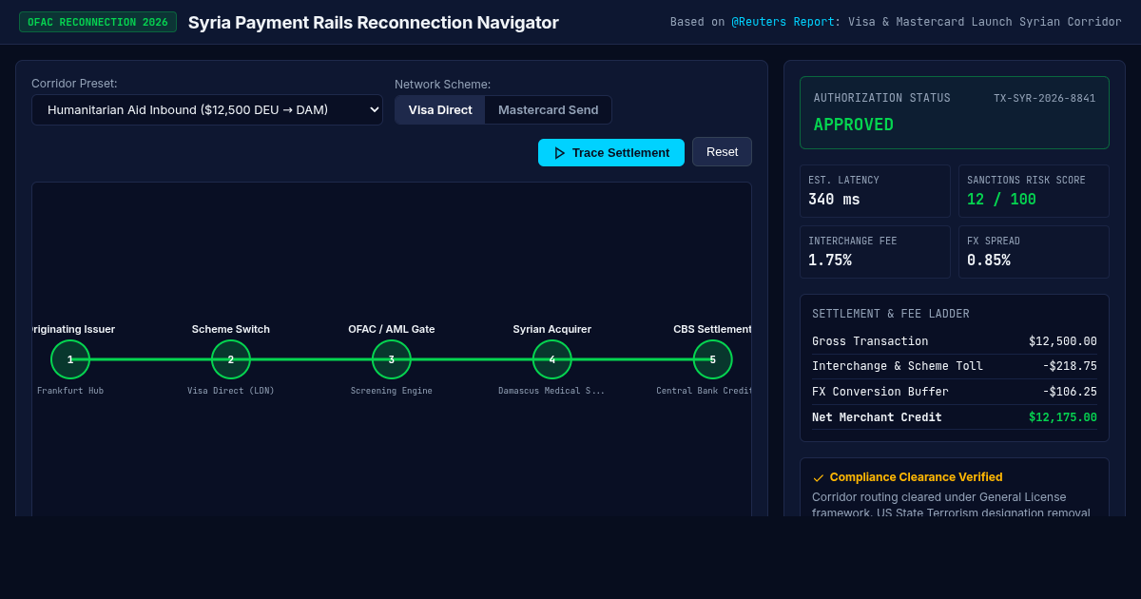Click the Damascus Medical S... label
The width and height of the screenshot is (1141, 599).
551,391
